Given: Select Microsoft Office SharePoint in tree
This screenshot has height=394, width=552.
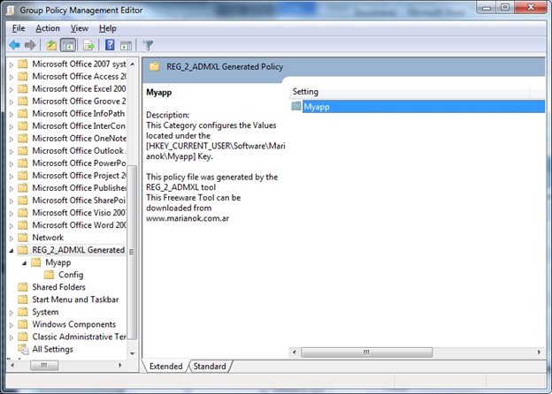Looking at the screenshot, I should [x=79, y=200].
